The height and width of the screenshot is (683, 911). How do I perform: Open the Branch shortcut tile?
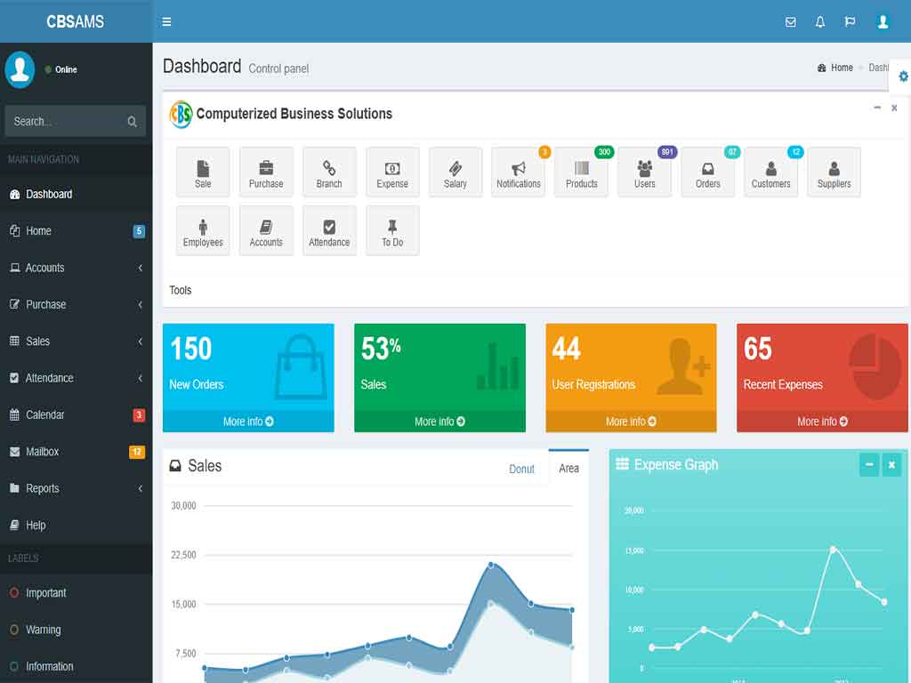[329, 173]
